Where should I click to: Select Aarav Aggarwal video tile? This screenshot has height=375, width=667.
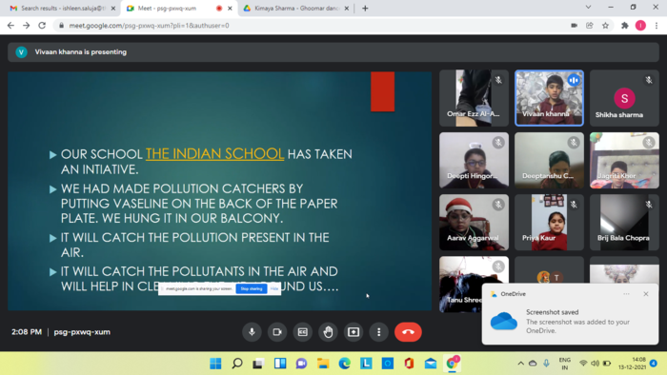coord(474,222)
